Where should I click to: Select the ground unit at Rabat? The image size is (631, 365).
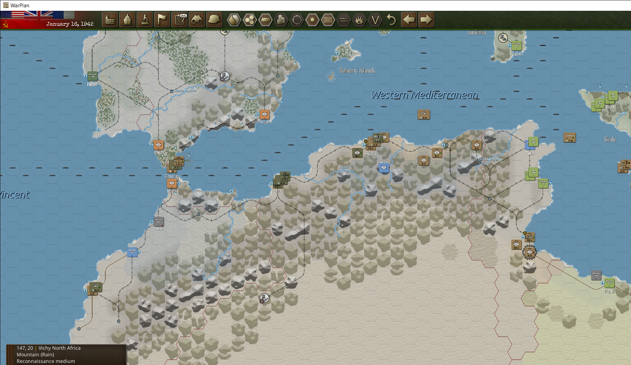click(159, 222)
